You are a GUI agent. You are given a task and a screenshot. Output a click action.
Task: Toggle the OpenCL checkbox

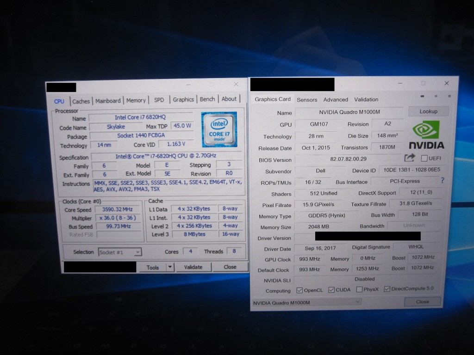[x=299, y=290]
